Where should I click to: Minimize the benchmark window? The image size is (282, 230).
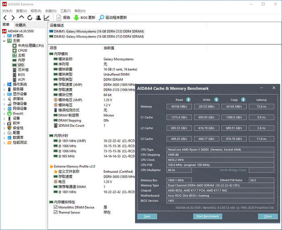[x=261, y=88]
